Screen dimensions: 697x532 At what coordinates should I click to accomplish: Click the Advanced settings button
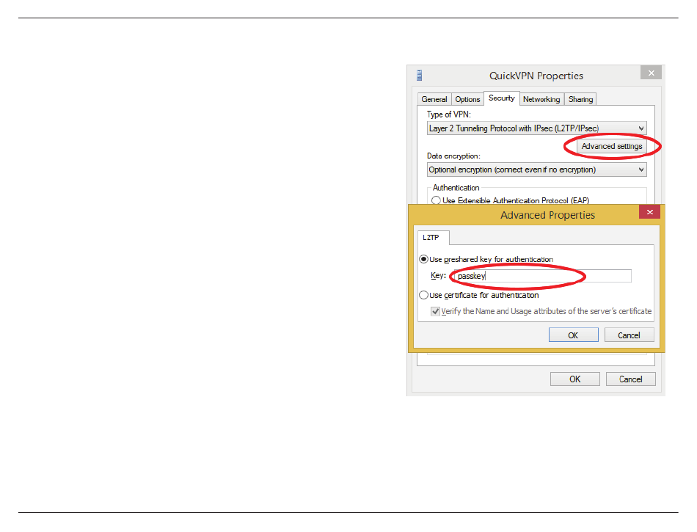click(x=612, y=146)
